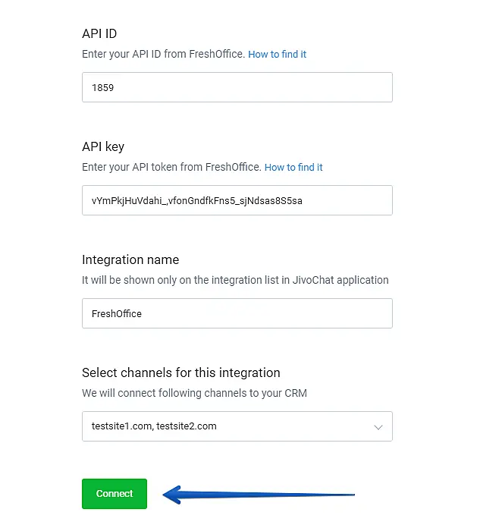The width and height of the screenshot is (480, 528).
Task: Click the '1859' value in API ID
Action: tap(103, 87)
